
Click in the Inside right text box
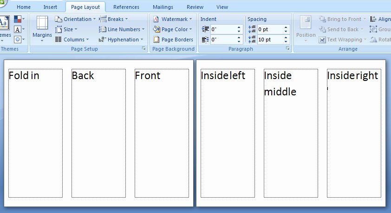click(x=354, y=133)
